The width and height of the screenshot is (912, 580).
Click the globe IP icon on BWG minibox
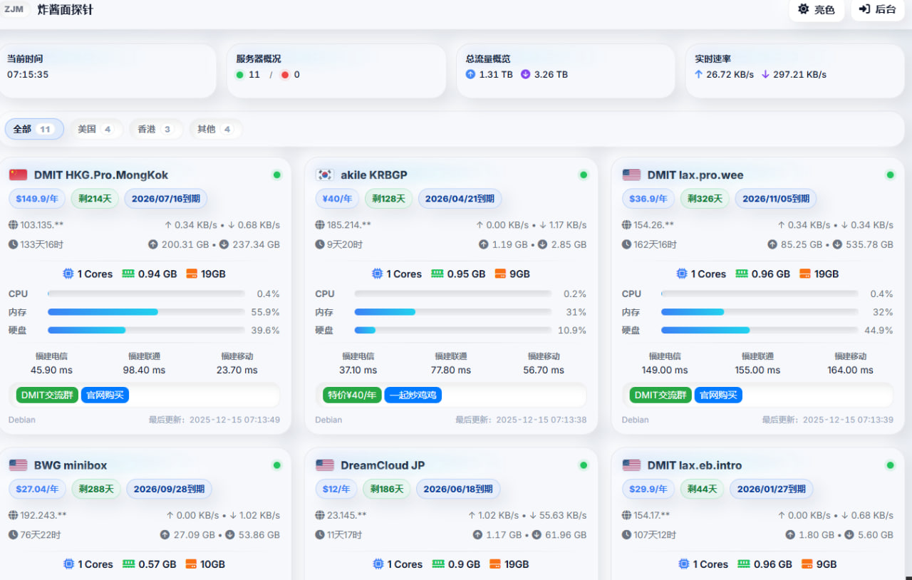(14, 515)
